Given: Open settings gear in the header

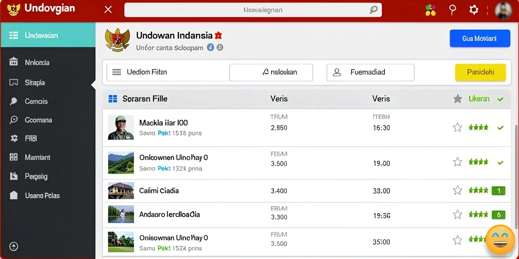Looking at the screenshot, I should (474, 10).
